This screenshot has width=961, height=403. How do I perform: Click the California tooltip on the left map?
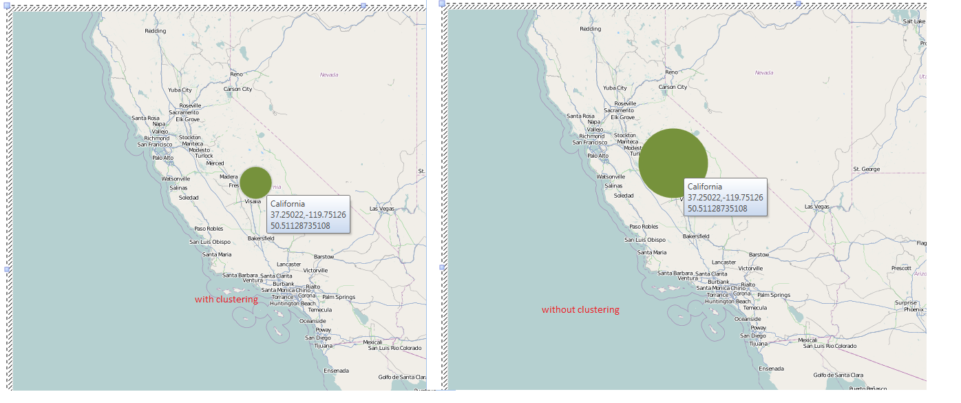coord(308,215)
